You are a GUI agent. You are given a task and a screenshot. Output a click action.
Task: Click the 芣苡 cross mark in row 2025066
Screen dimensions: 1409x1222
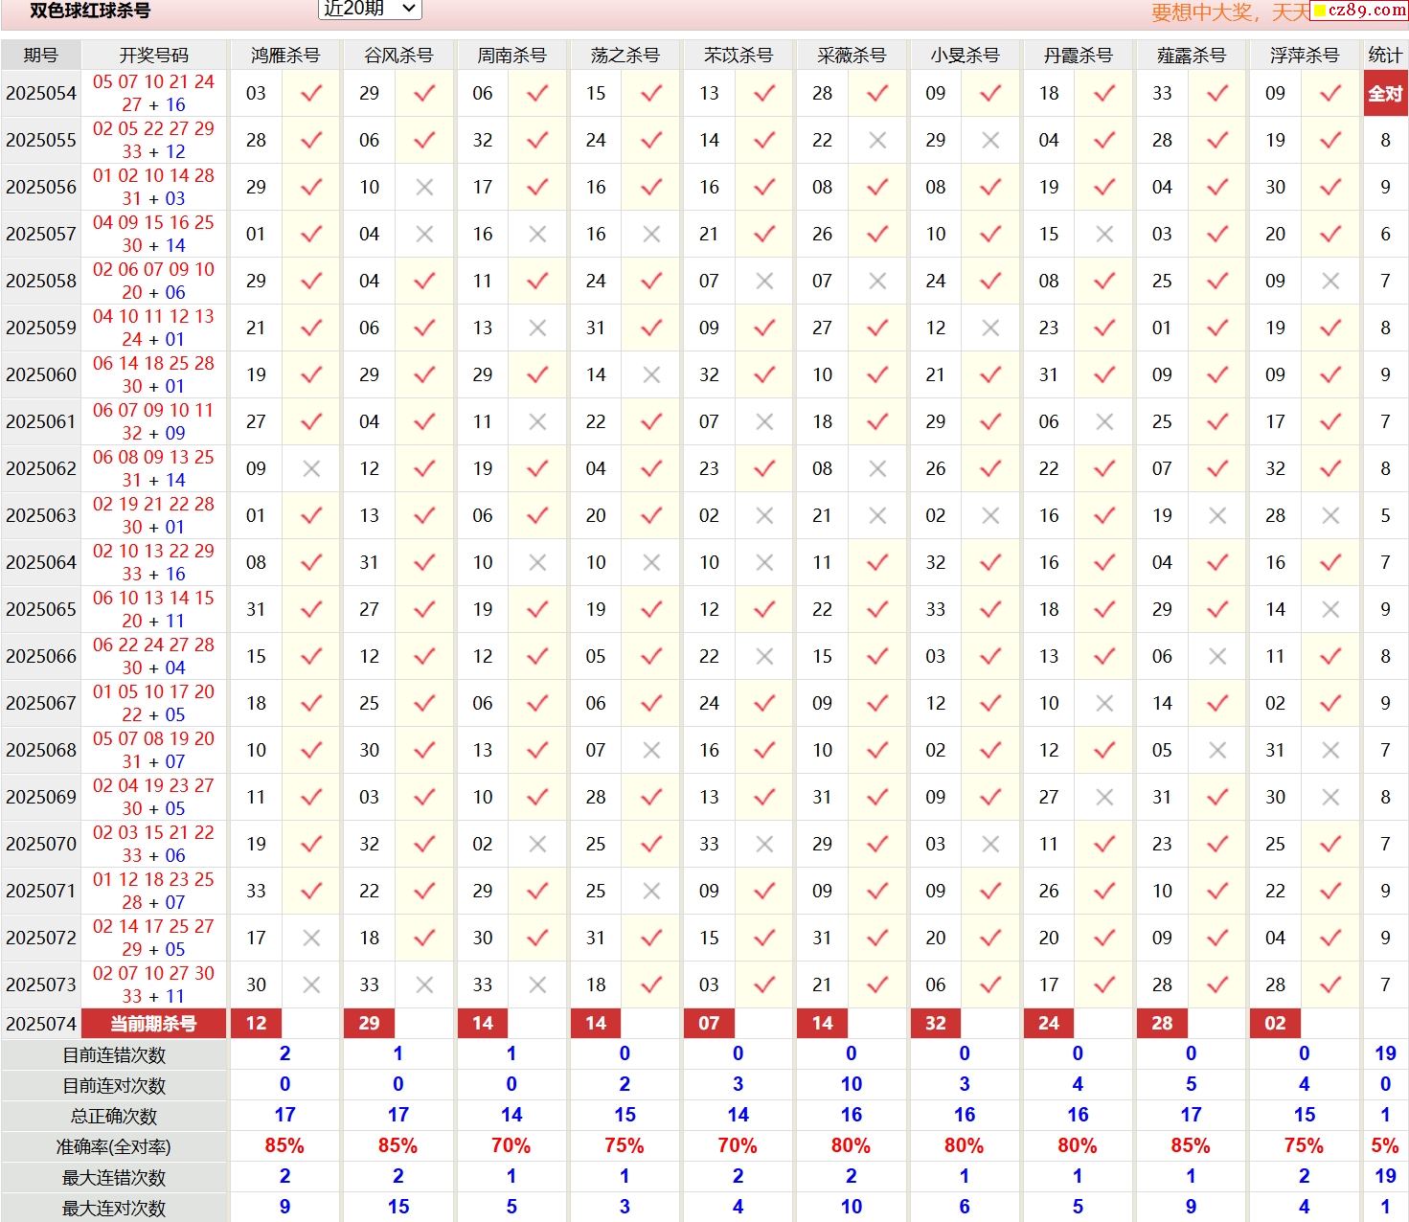[764, 657]
